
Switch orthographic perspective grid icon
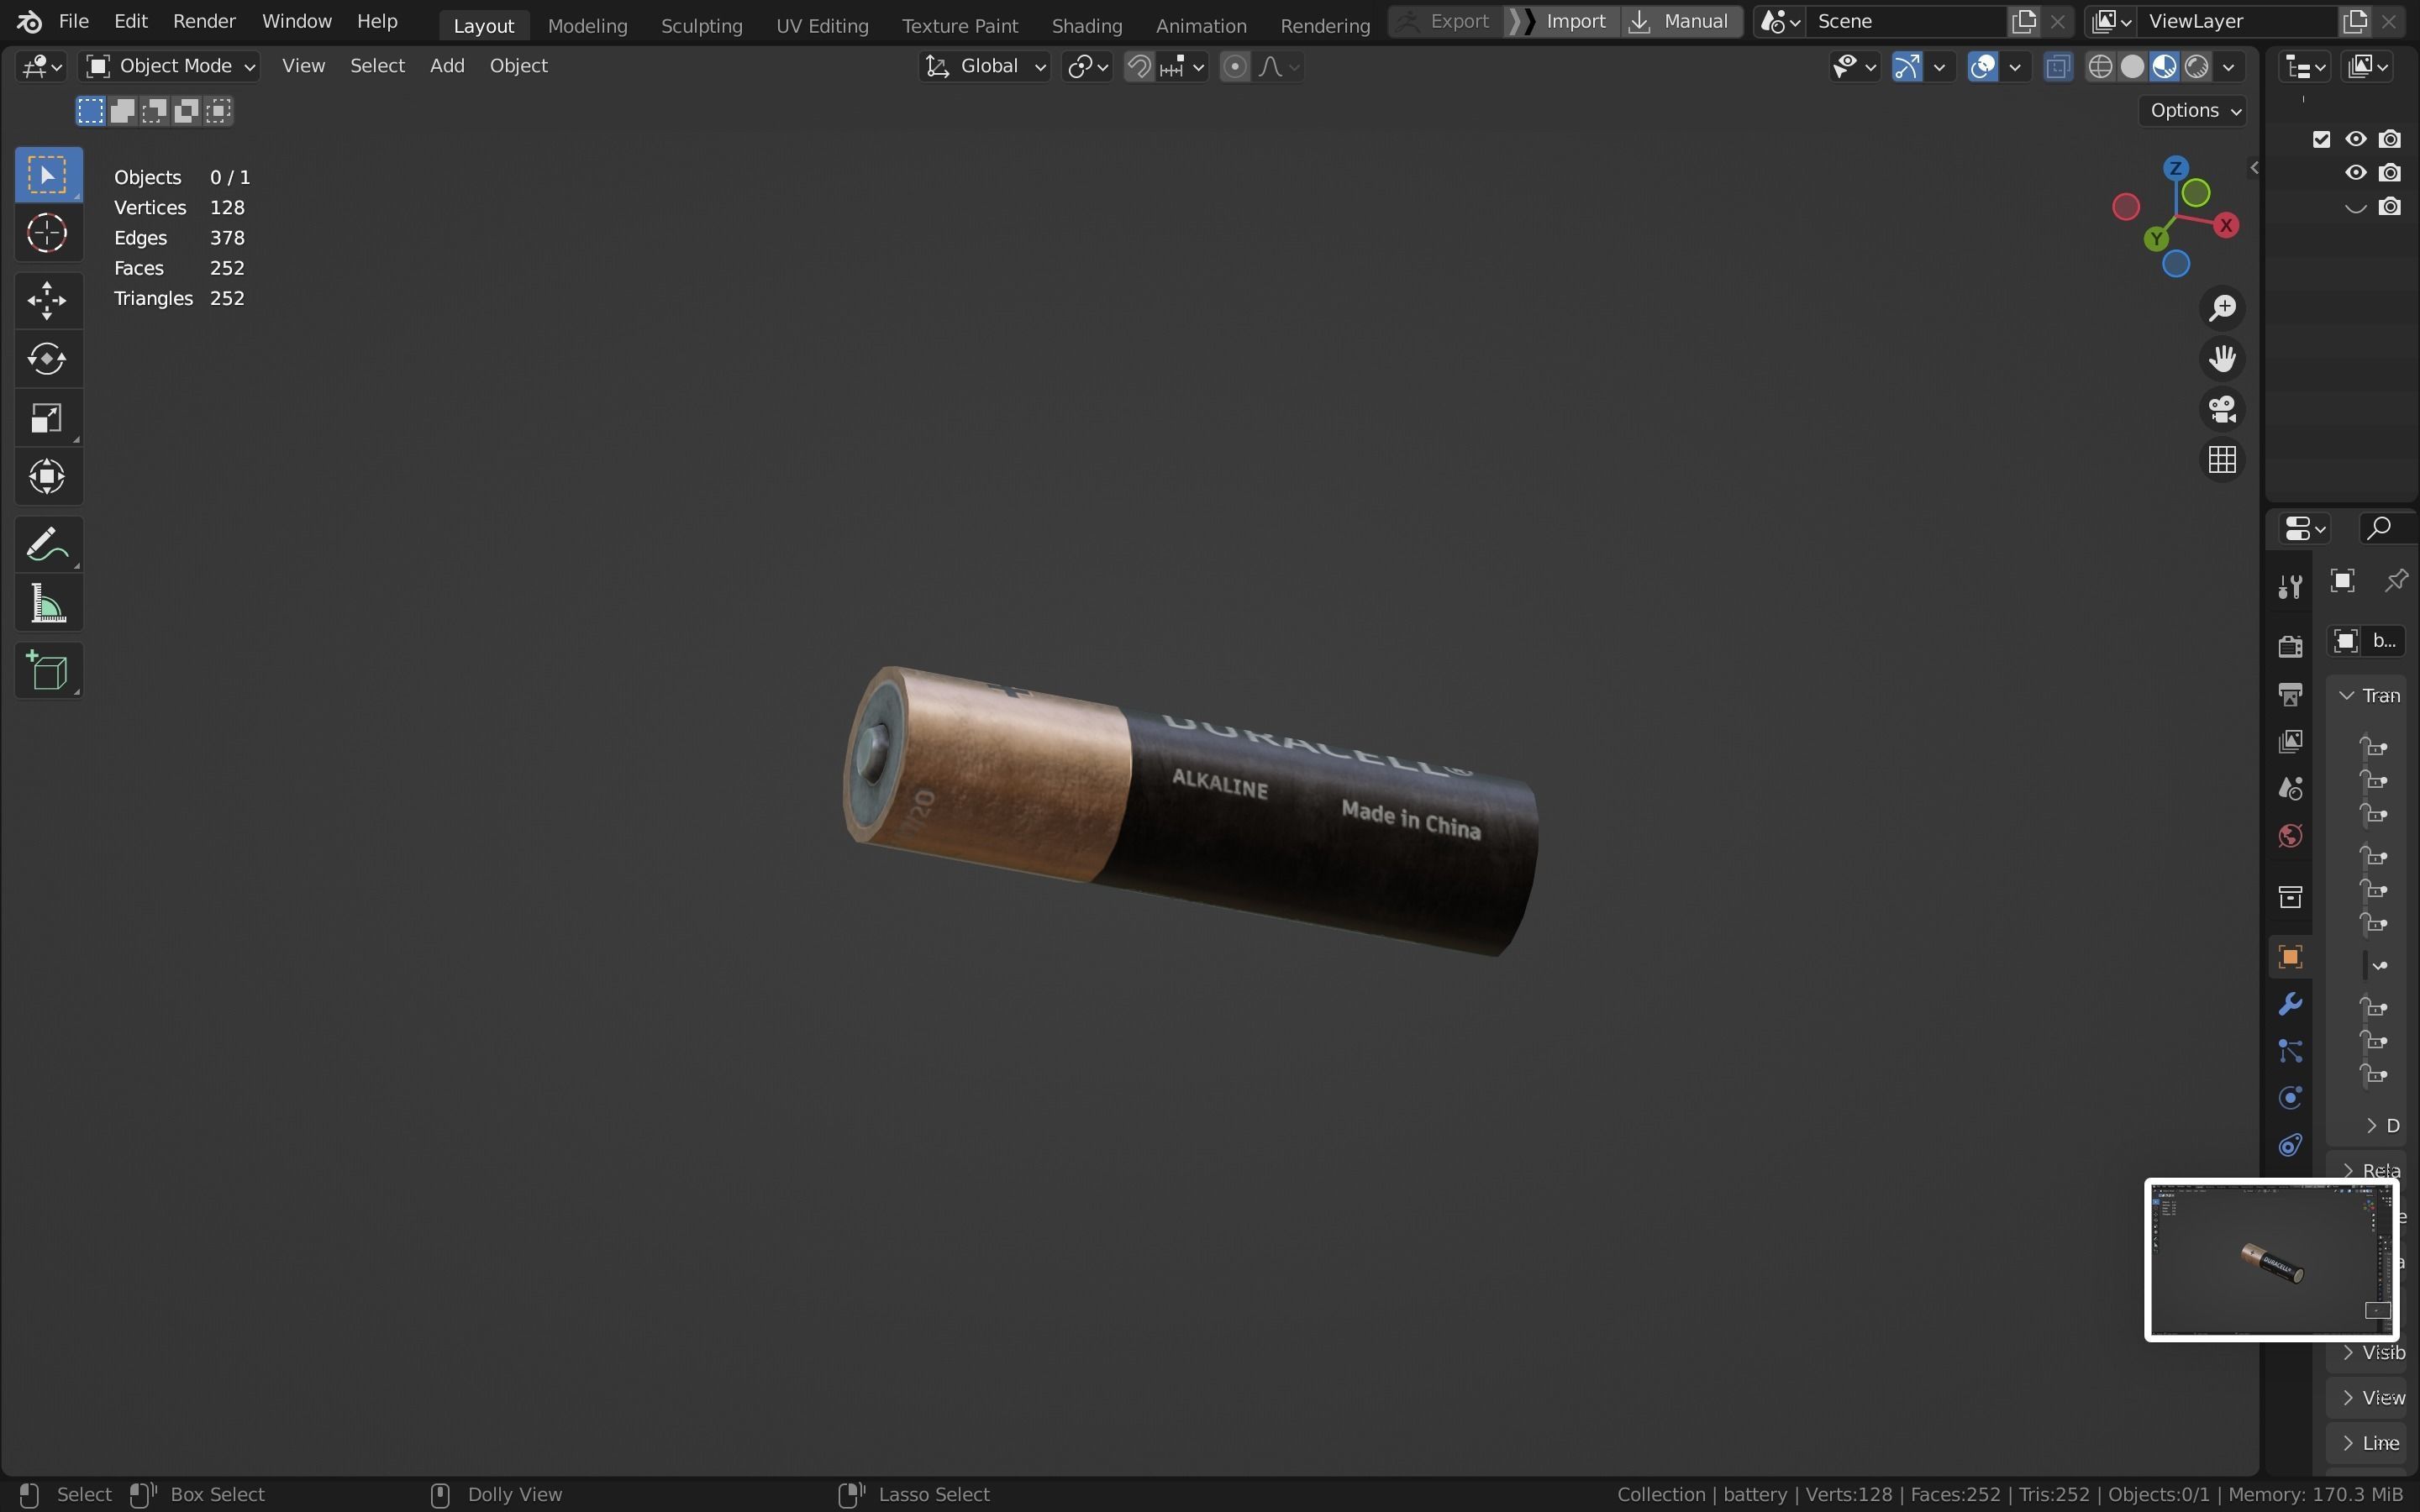click(2222, 460)
